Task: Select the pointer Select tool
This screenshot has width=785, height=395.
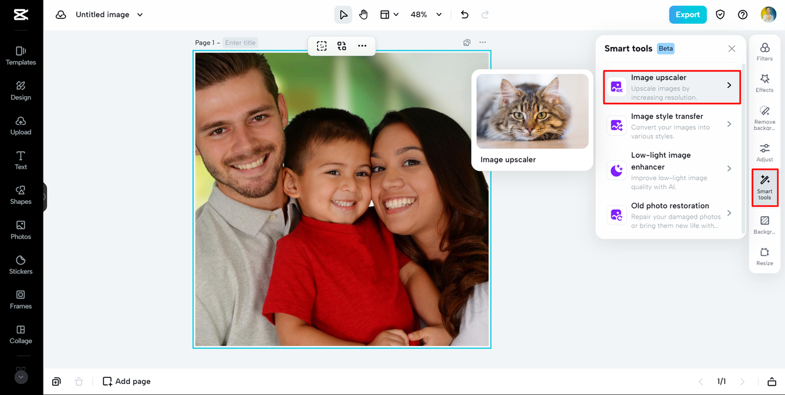Action: click(343, 15)
